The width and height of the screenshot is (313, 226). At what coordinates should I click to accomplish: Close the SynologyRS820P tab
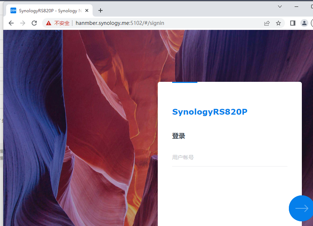87,10
